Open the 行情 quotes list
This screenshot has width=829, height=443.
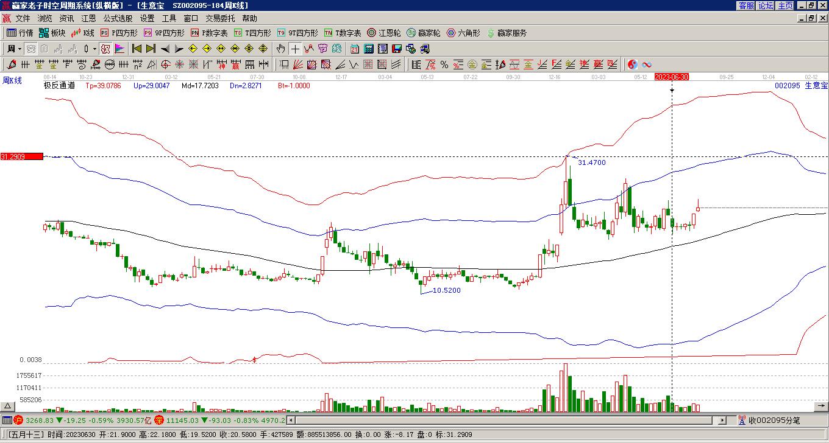[x=20, y=33]
